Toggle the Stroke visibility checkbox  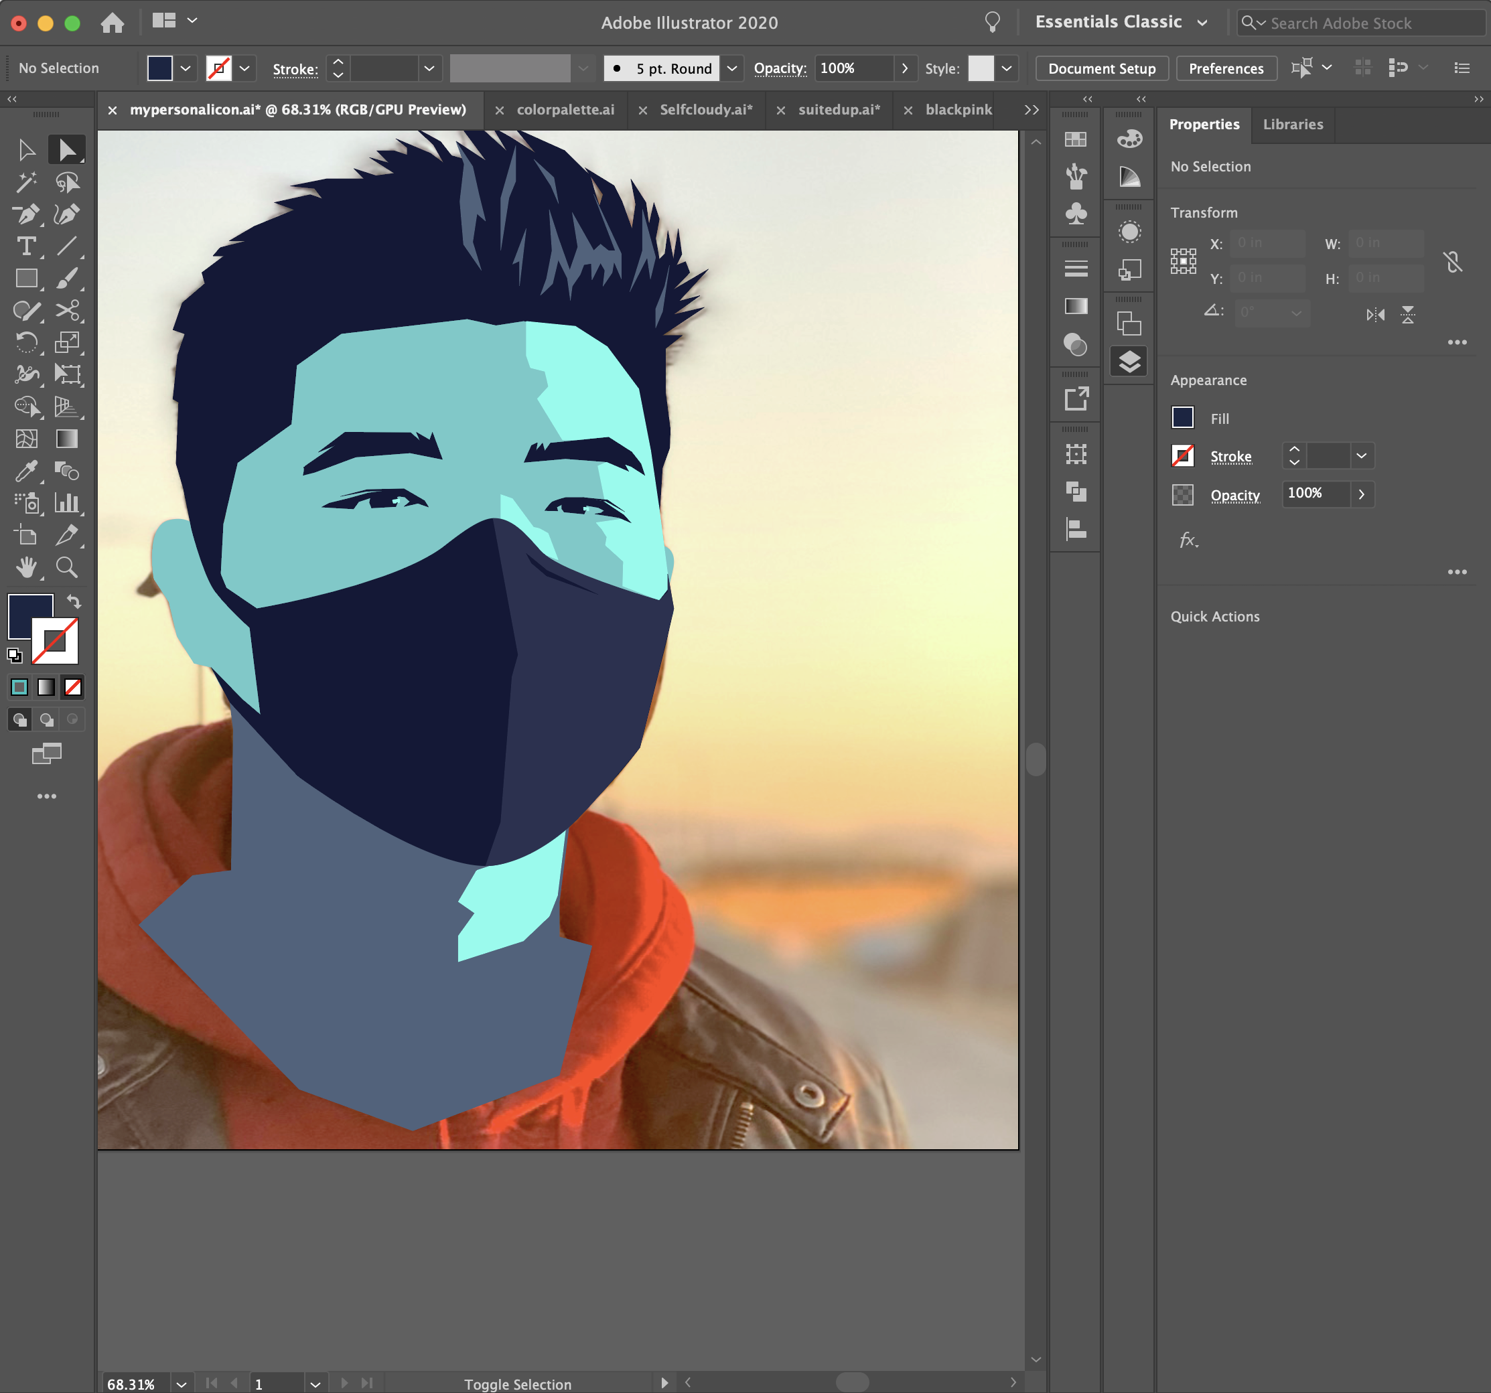point(1184,455)
